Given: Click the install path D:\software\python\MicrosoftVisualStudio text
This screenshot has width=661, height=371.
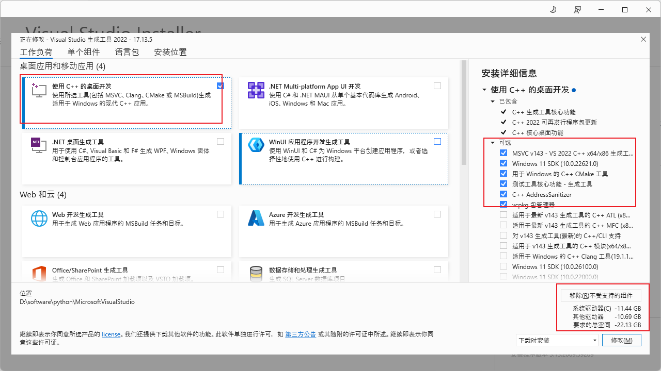Looking at the screenshot, I should pyautogui.click(x=77, y=301).
